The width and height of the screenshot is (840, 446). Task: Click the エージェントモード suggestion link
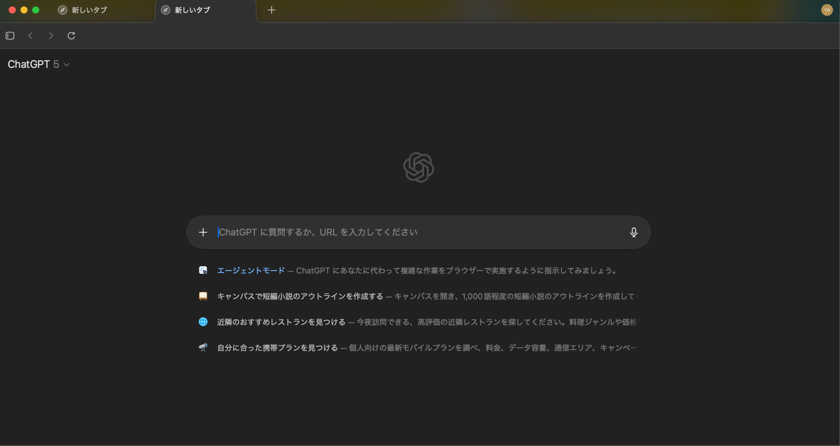tap(251, 271)
